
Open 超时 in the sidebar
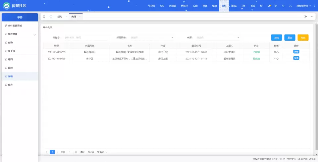20,68
